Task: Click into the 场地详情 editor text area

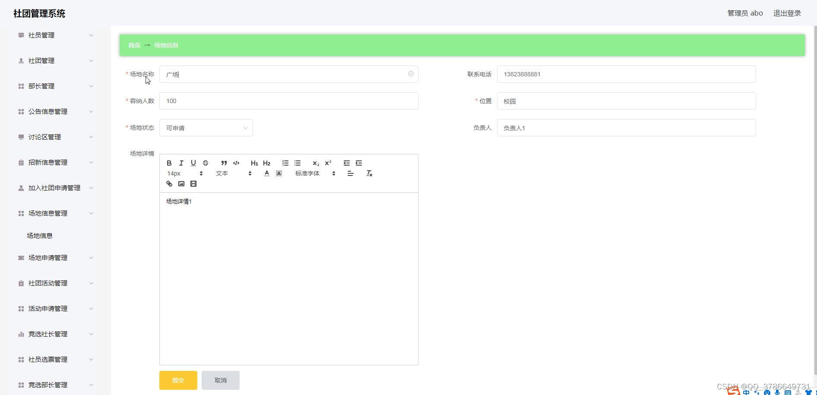Action: (x=288, y=279)
